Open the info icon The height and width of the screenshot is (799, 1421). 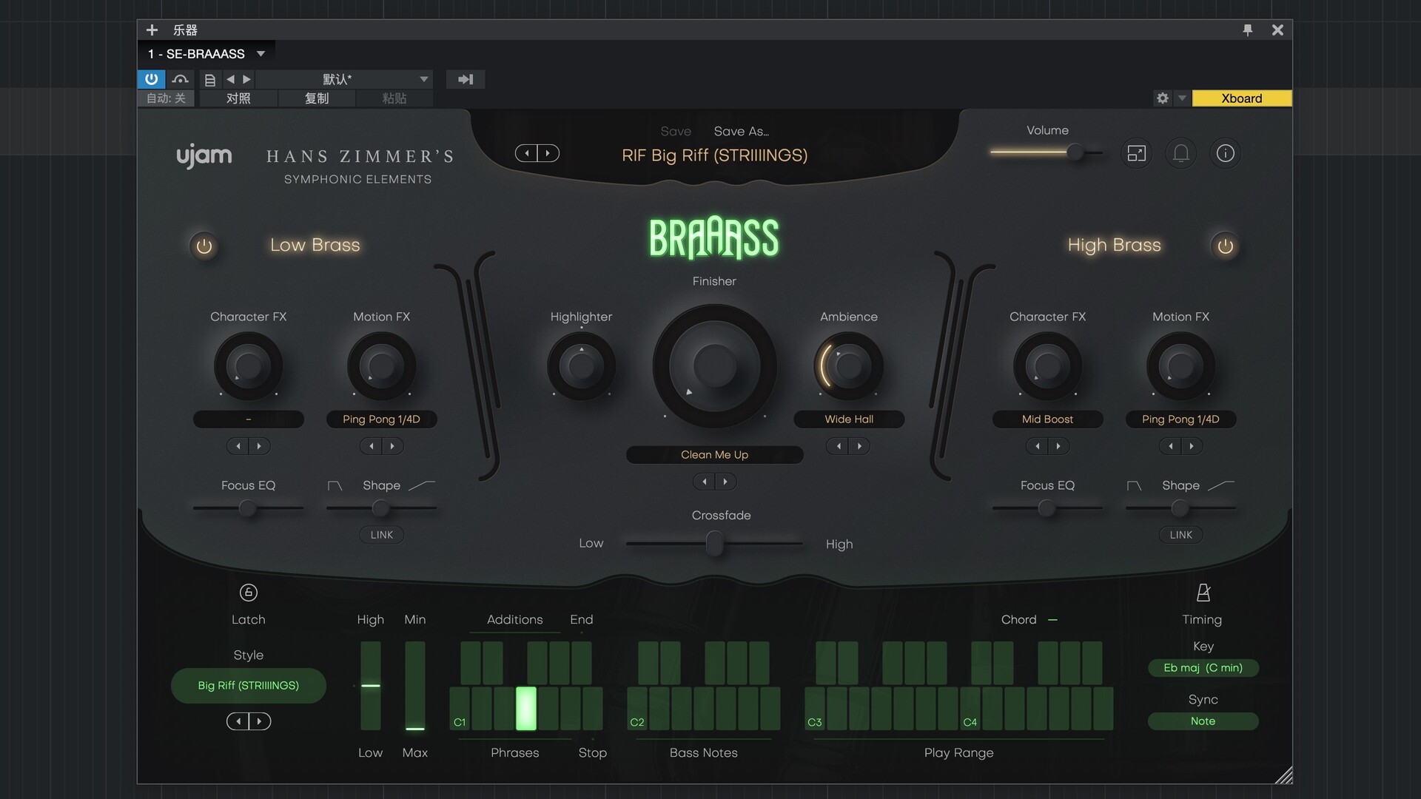(1226, 153)
